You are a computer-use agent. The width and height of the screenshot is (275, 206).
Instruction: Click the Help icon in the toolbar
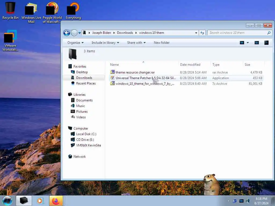pos(266,43)
